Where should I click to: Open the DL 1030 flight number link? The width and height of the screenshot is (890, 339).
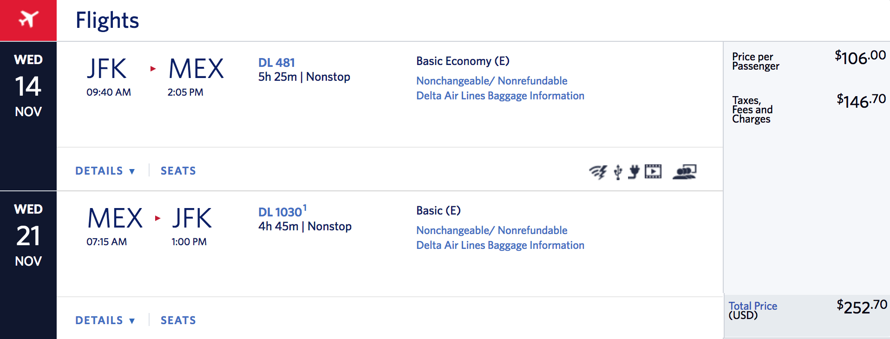pos(280,212)
